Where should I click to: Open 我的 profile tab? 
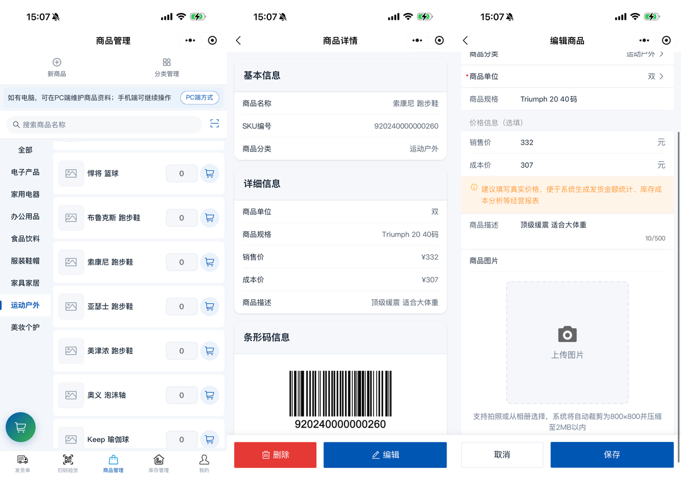(x=204, y=463)
